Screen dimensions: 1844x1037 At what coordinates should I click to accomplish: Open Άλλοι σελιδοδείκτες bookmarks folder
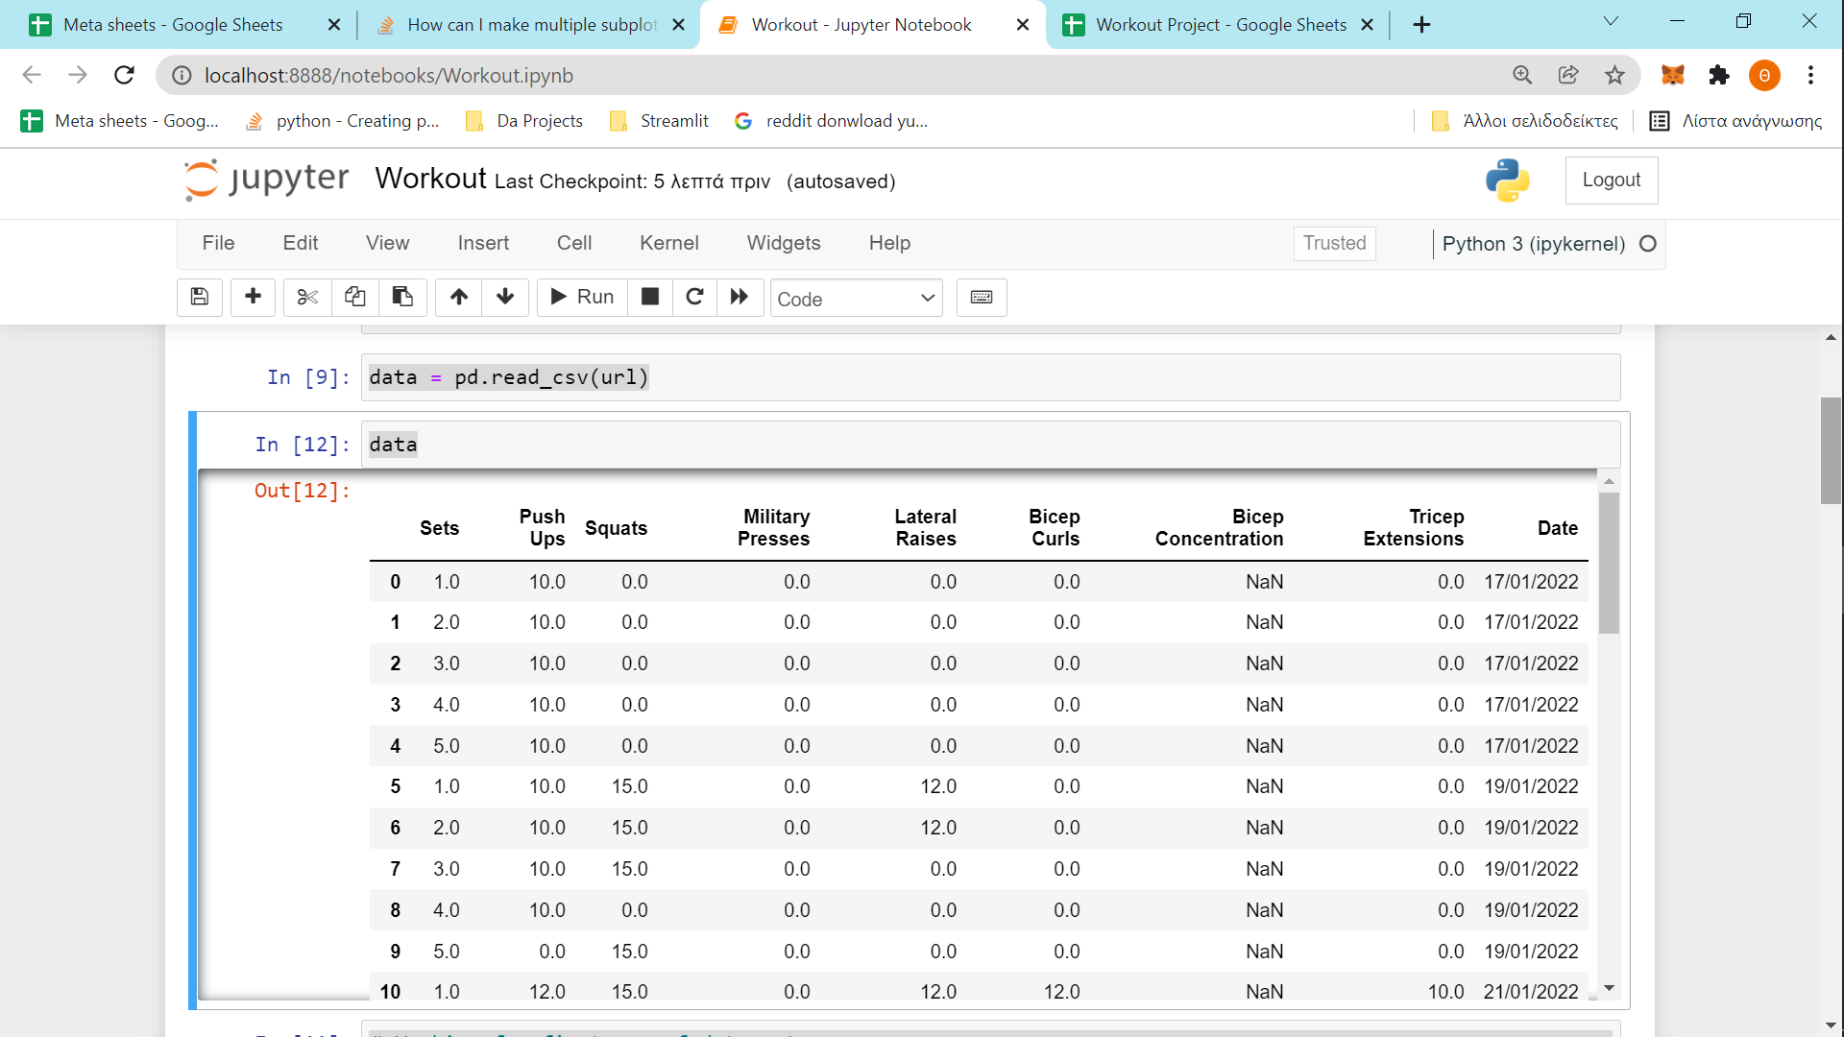(1524, 121)
